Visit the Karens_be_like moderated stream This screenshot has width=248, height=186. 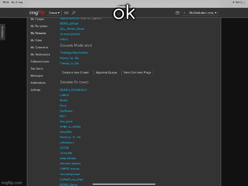pyautogui.click(x=69, y=58)
